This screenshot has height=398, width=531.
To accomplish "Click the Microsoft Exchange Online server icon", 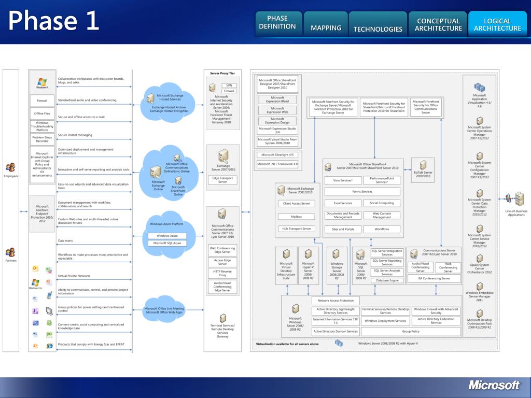I will [155, 172].
